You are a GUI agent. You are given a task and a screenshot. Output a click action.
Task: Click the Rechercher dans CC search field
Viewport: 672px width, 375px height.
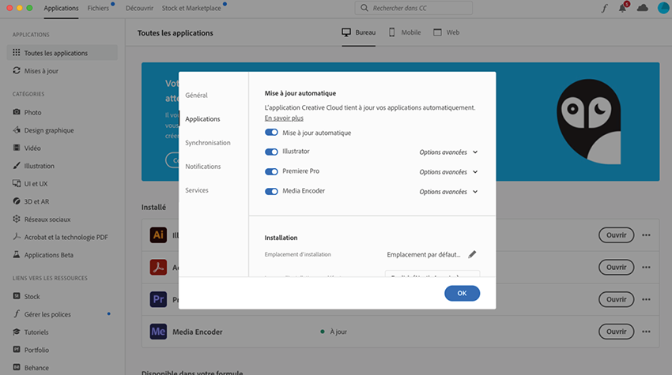click(413, 8)
